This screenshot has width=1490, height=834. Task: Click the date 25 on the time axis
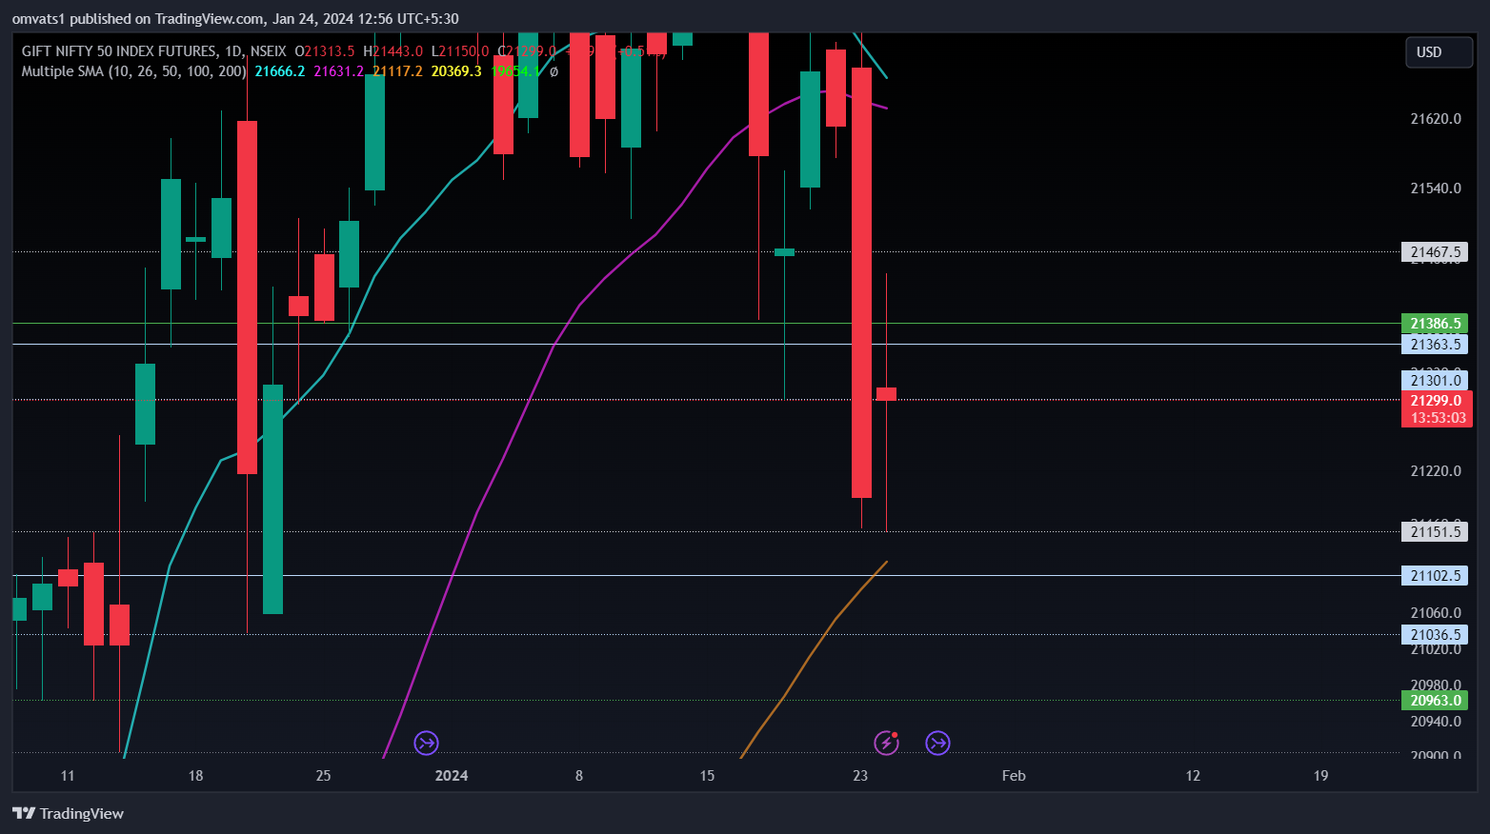tap(323, 776)
